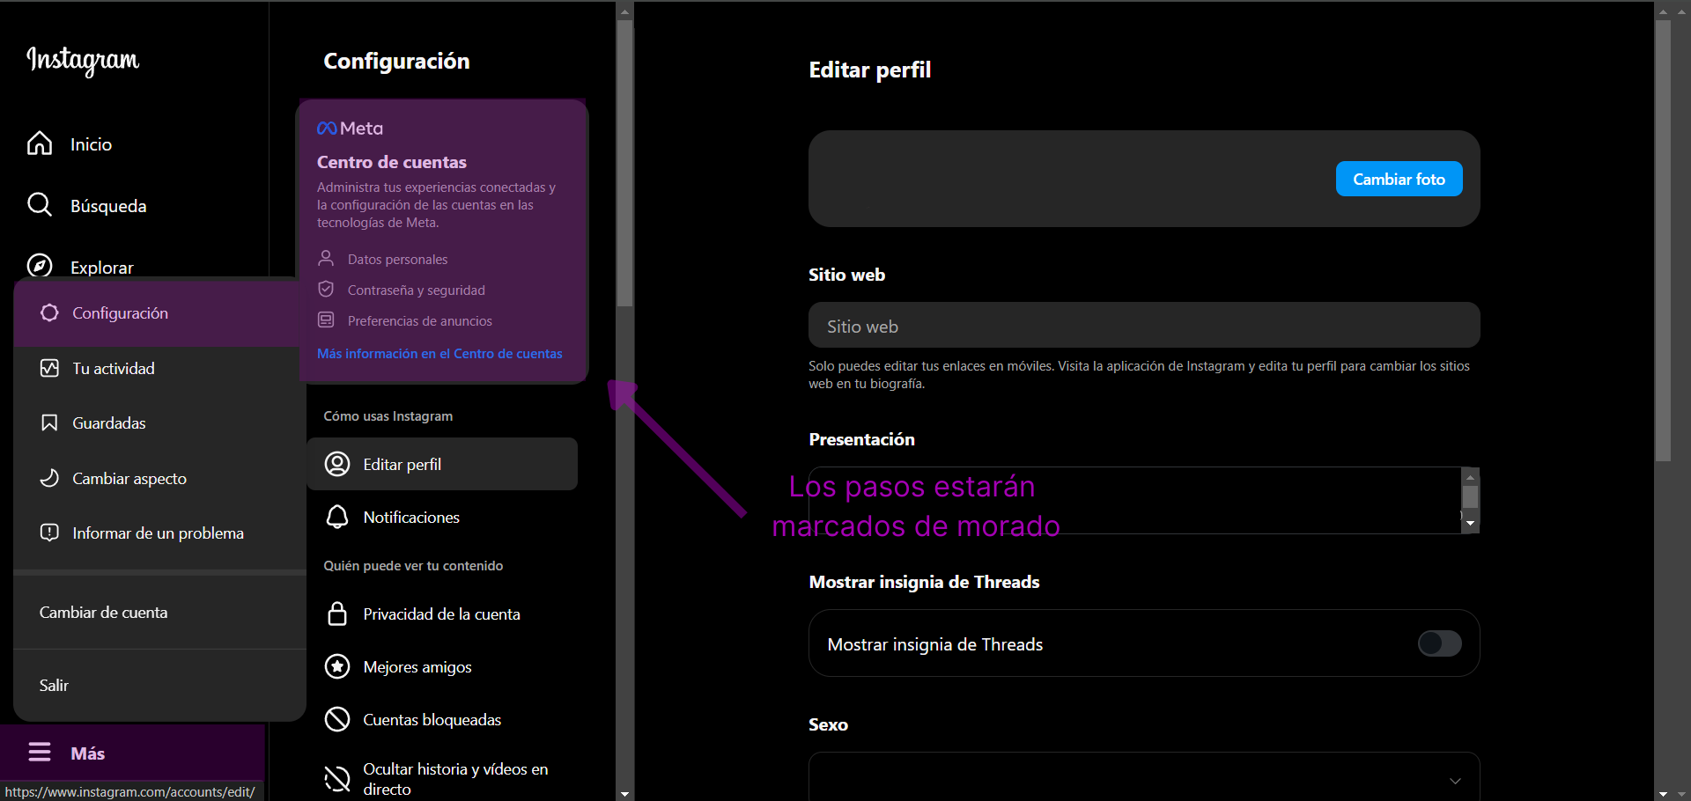Viewport: 1691px width, 801px height.
Task: Click the Instagram logo
Action: coord(83,60)
